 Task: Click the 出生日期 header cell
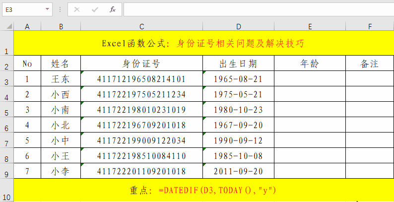pyautogui.click(x=239, y=63)
